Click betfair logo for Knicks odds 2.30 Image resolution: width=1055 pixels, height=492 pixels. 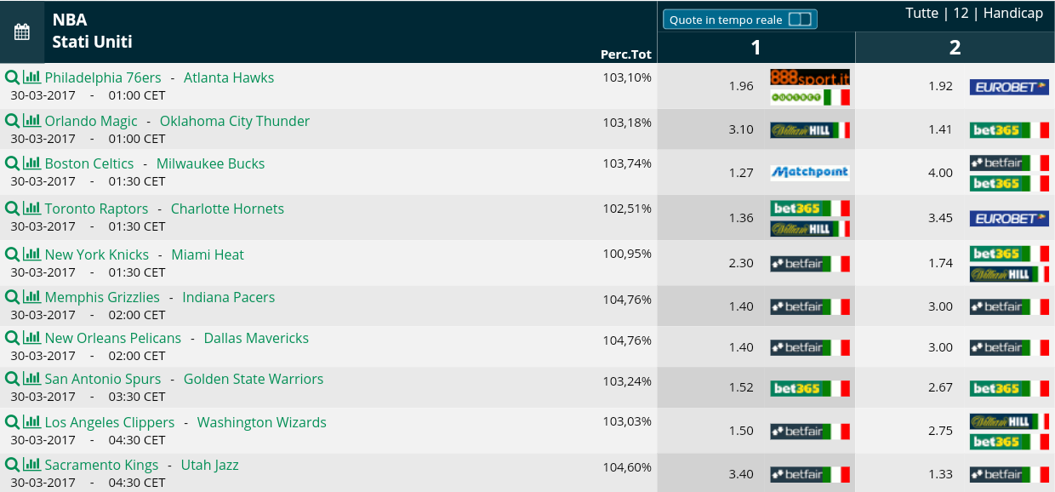pos(810,263)
